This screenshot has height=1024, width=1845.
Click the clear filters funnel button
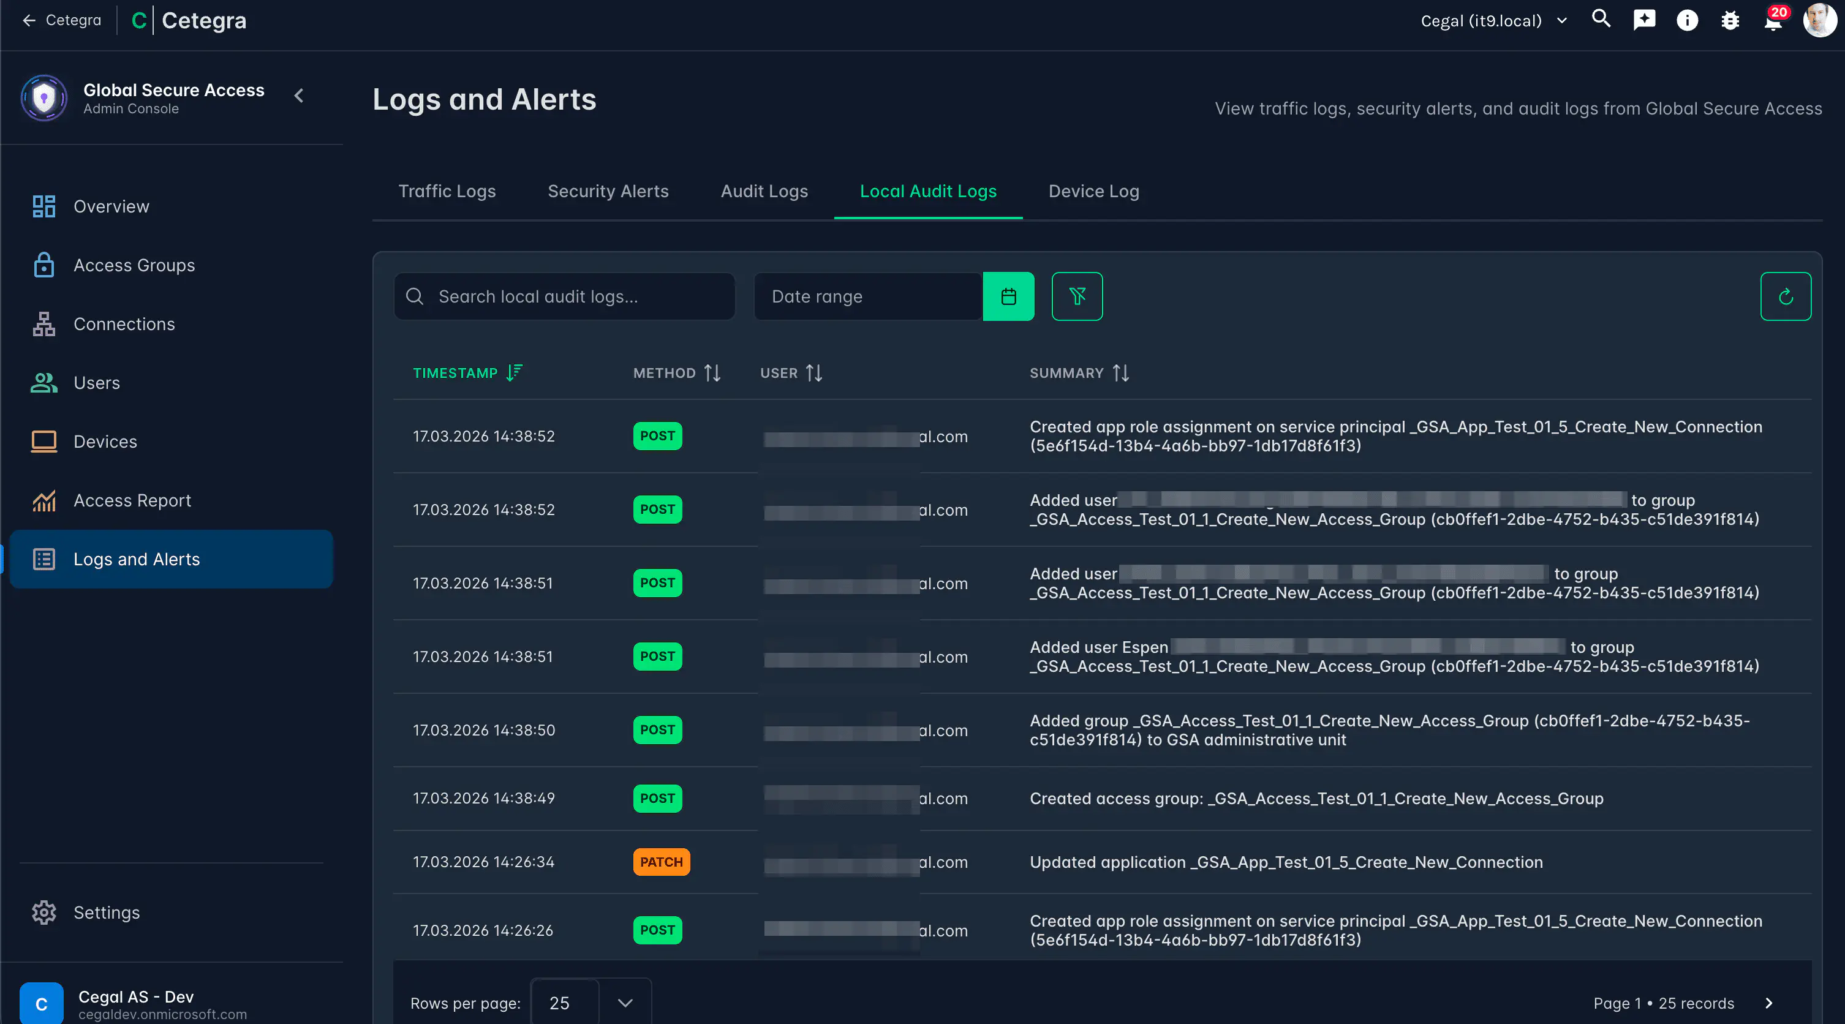pyautogui.click(x=1077, y=296)
